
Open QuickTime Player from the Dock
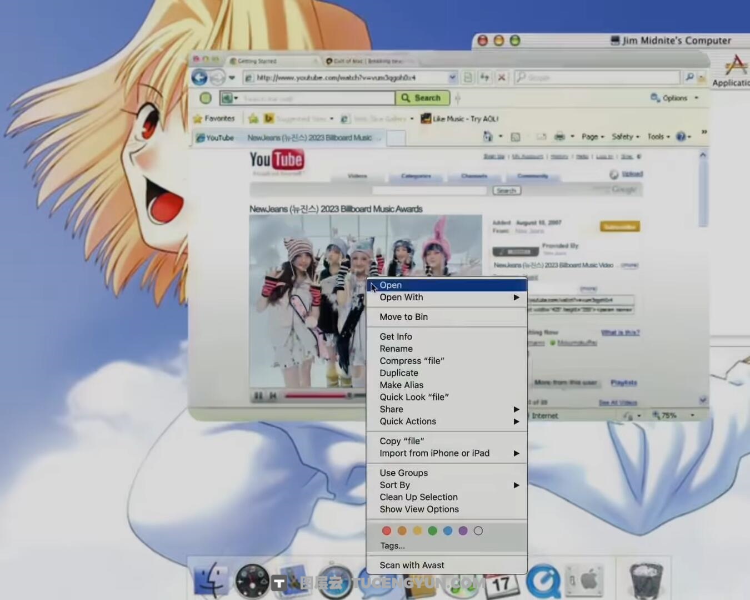click(x=545, y=580)
